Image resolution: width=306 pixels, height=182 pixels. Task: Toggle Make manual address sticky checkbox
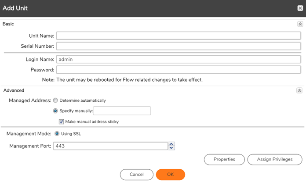point(62,121)
